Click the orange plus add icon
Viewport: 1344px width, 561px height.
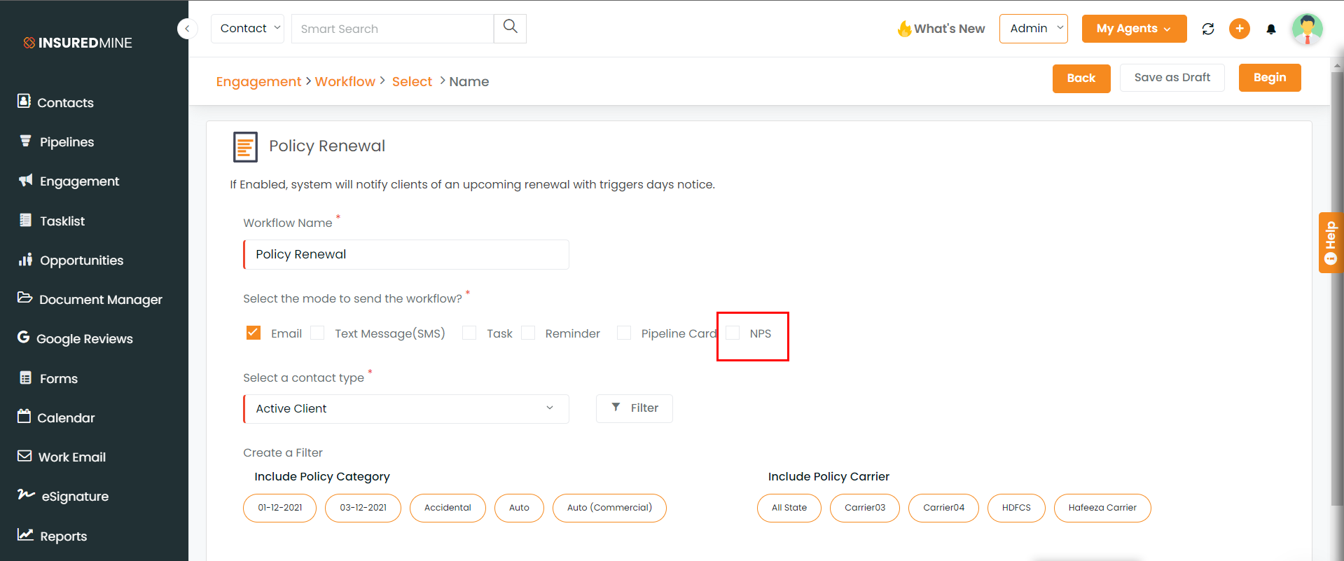1240,29
